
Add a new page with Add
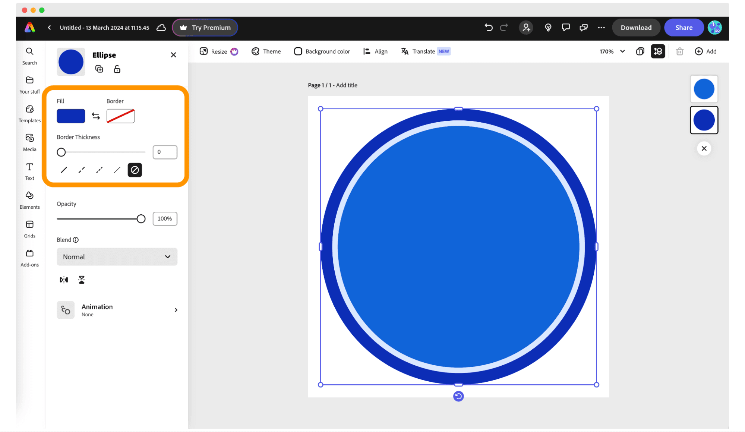pos(705,51)
